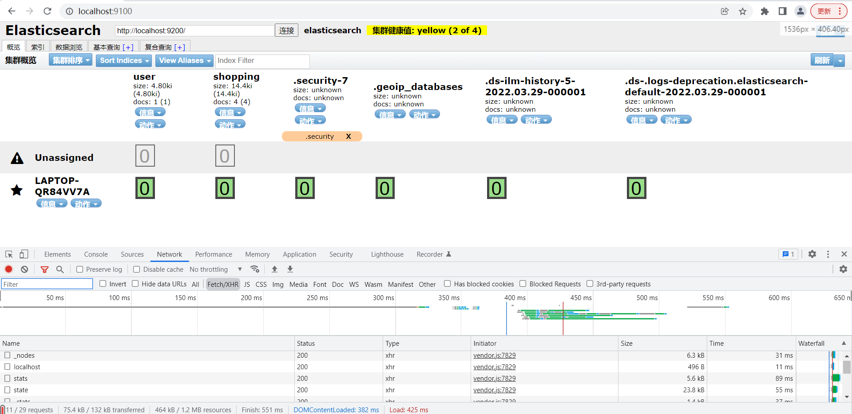Toggle Invert filter checkbox
852x414 pixels.
pyautogui.click(x=103, y=284)
